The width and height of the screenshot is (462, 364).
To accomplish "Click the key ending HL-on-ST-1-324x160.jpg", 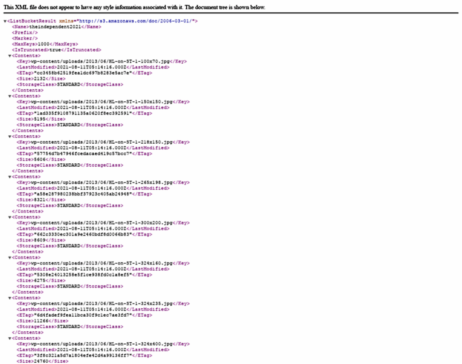I will [102, 263].
